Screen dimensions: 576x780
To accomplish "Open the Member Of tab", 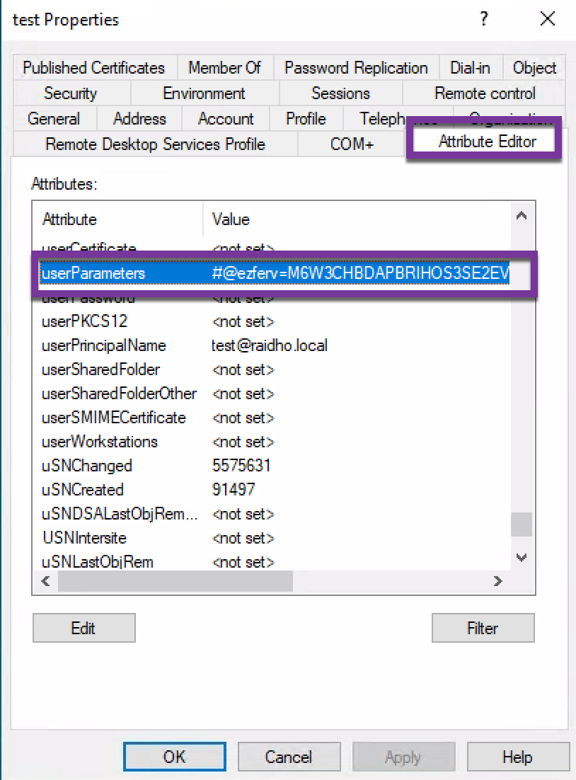I will [x=225, y=67].
